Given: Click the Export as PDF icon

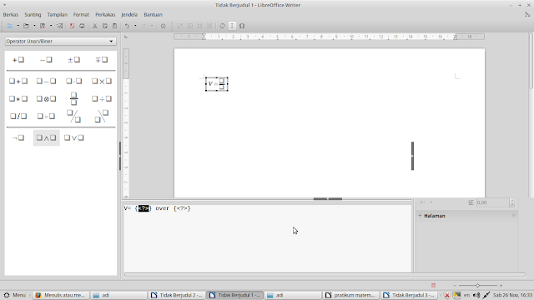Looking at the screenshot, I should [73, 26].
